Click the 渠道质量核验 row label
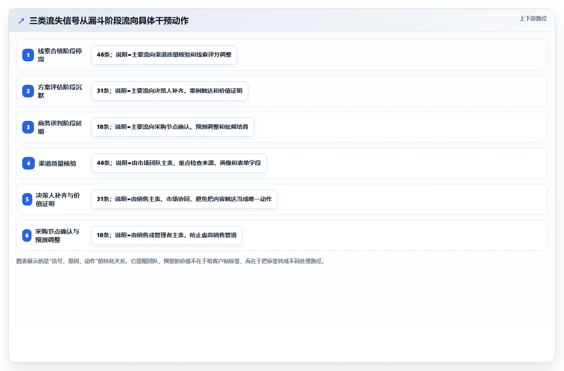Viewport: 564px width, 371px height. tap(57, 163)
